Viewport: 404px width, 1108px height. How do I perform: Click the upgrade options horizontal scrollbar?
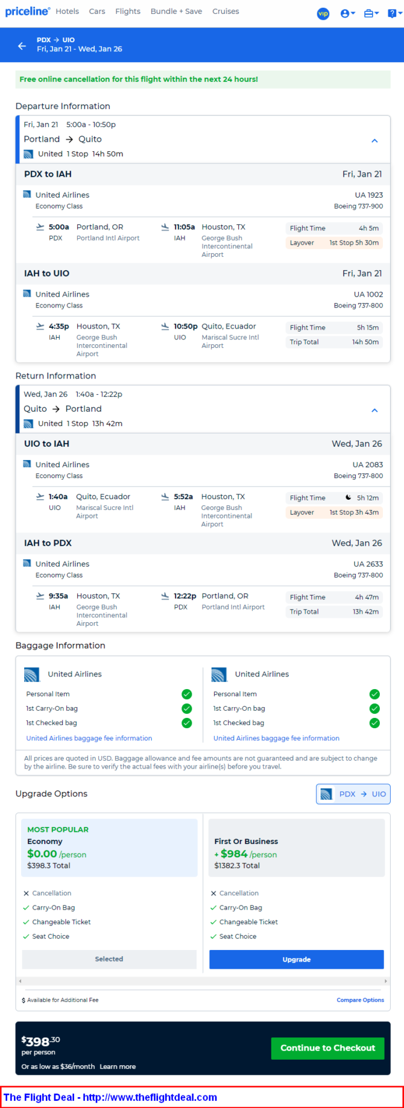coord(203,981)
